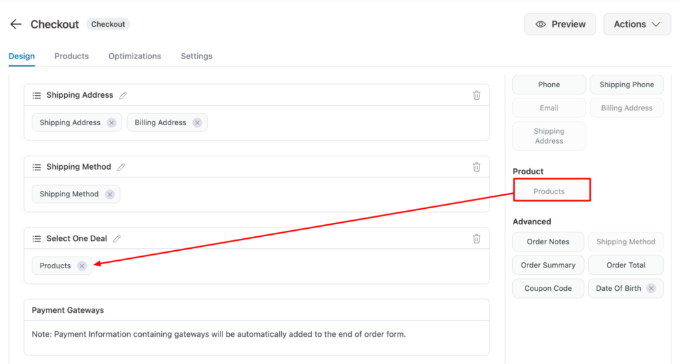Select the Order Summary field button
This screenshot has width=682, height=364.
pyautogui.click(x=548, y=265)
